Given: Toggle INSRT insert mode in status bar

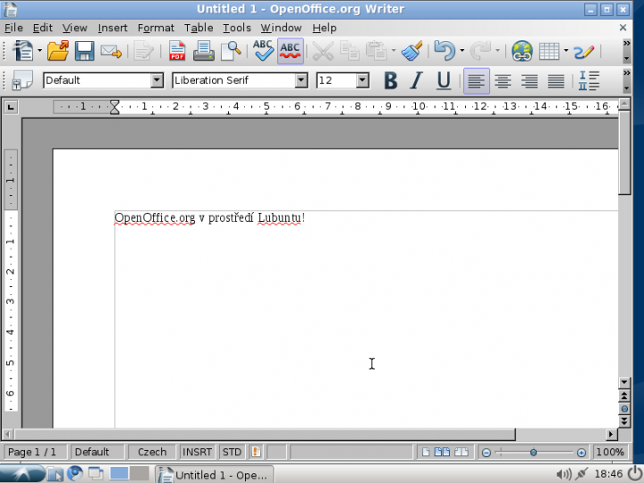Looking at the screenshot, I should pyautogui.click(x=197, y=453).
